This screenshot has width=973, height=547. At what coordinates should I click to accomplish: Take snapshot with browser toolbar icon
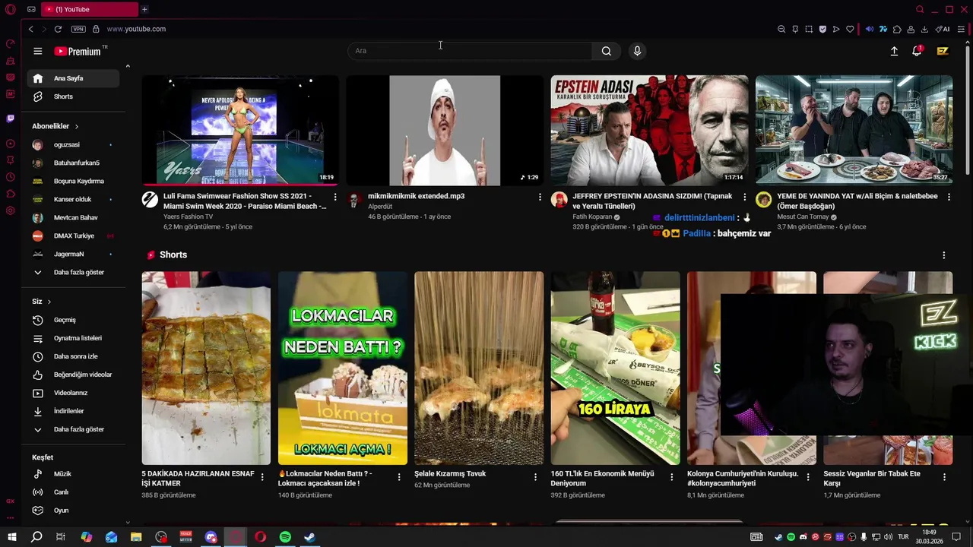click(809, 29)
